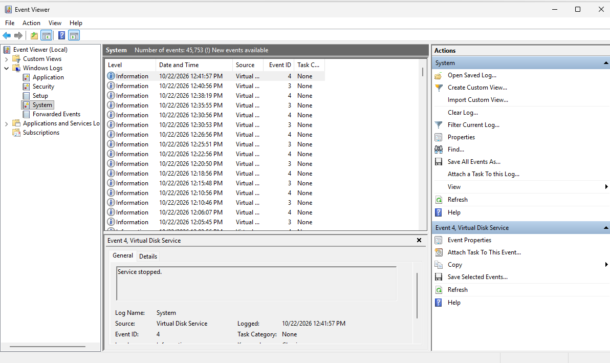610x363 pixels.
Task: Open the Action menu
Action: pos(31,23)
